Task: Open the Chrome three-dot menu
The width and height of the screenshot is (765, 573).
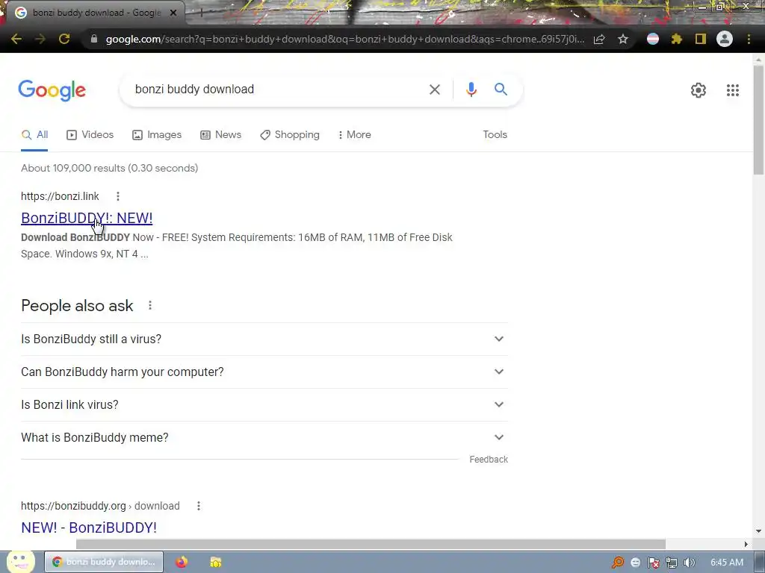Action: point(749,39)
